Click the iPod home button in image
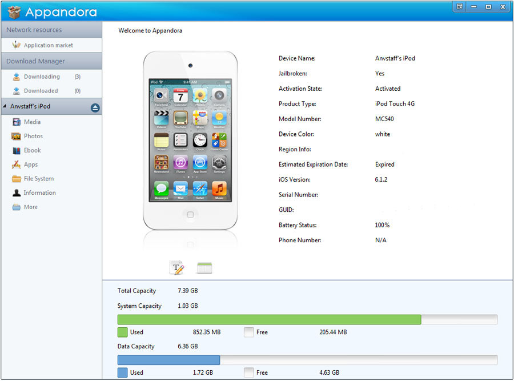The height and width of the screenshot is (381, 514). tap(190, 215)
